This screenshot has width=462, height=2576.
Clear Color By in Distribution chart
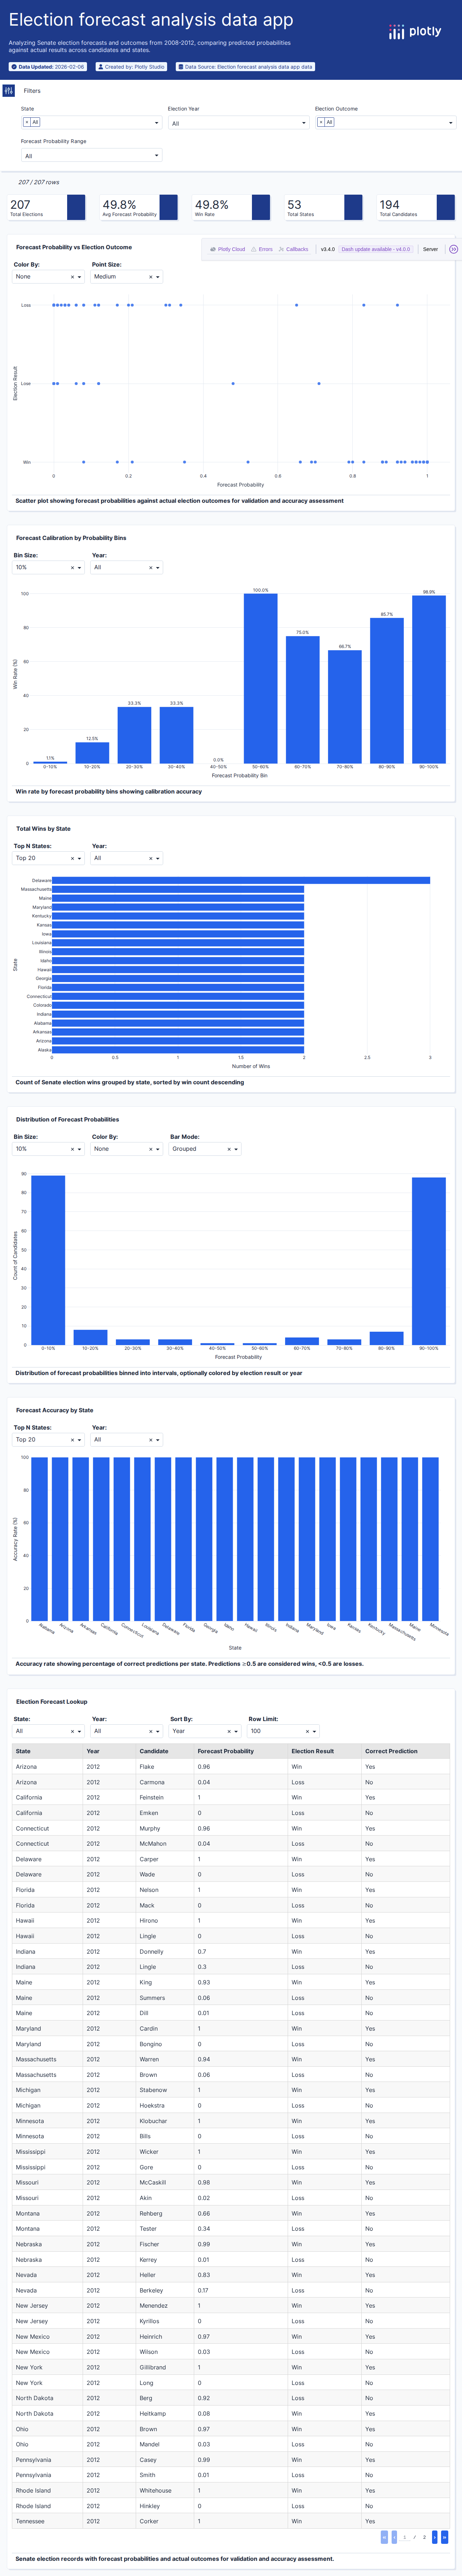click(150, 1149)
